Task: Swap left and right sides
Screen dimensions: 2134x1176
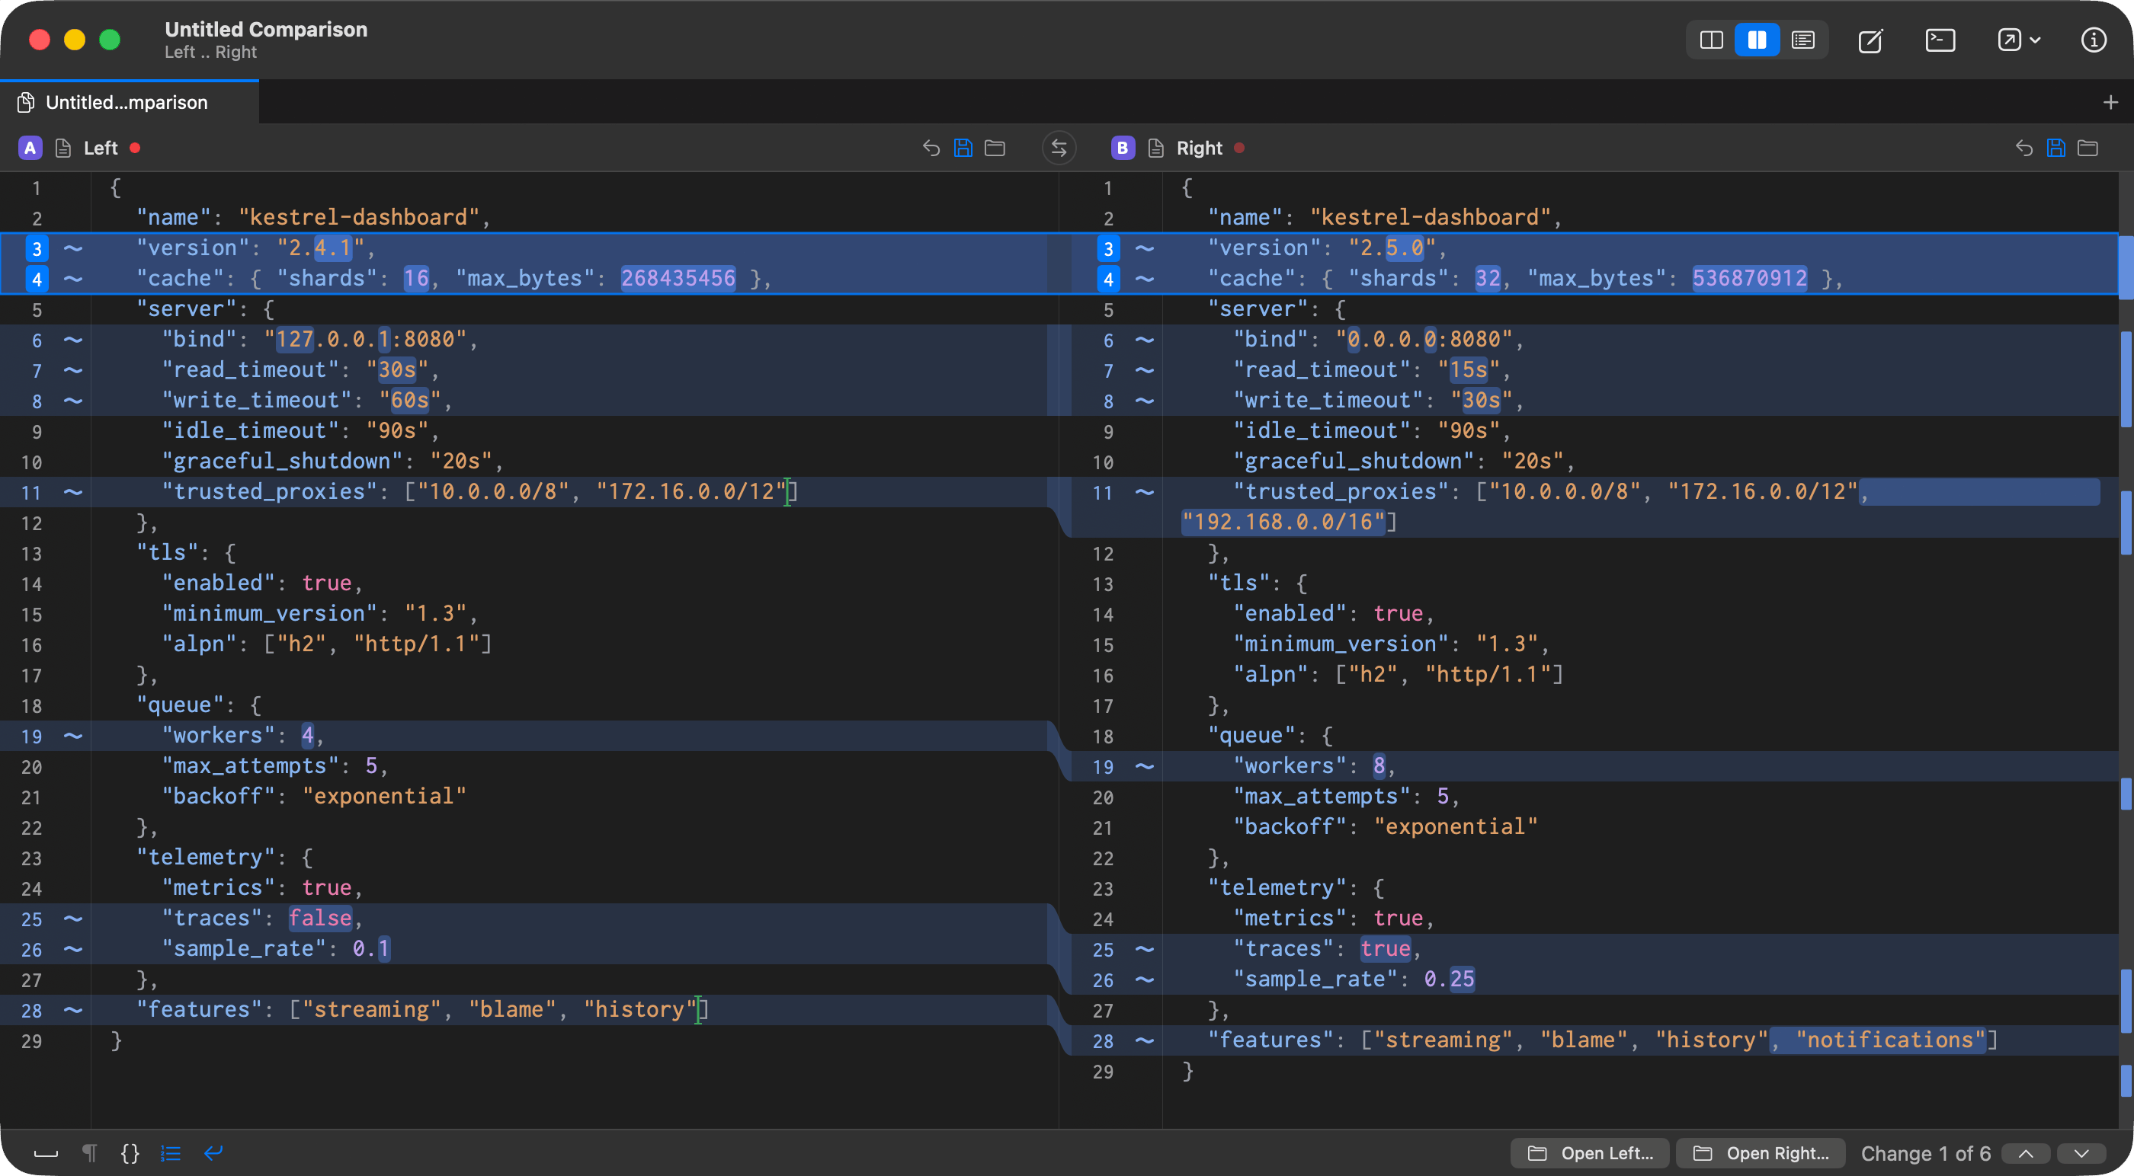Action: tap(1059, 149)
